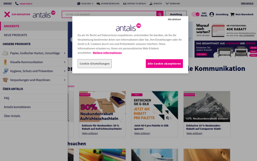Close navigation with the pink X icon
The image size is (257, 161).
click(7, 14)
